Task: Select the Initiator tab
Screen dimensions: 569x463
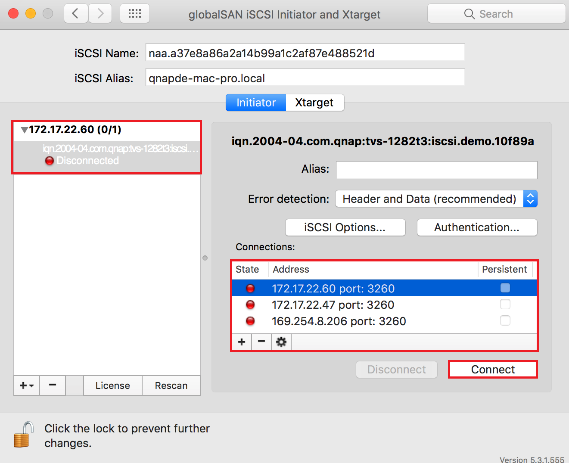Action: [256, 103]
